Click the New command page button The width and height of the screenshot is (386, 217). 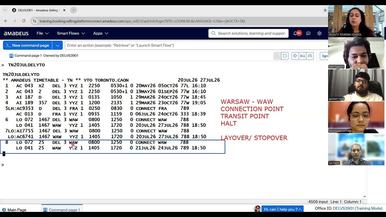point(27,46)
